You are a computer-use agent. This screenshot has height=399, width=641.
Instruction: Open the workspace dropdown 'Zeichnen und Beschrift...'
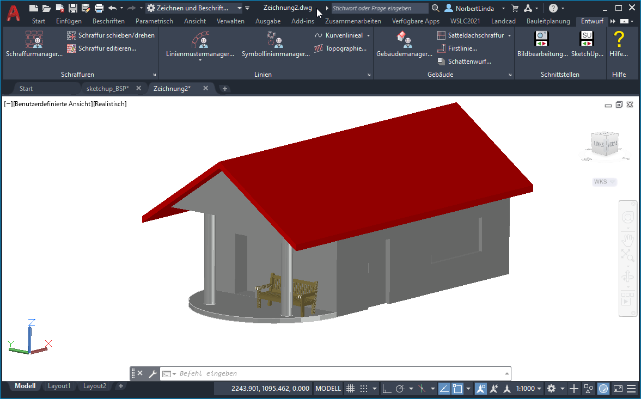click(194, 8)
